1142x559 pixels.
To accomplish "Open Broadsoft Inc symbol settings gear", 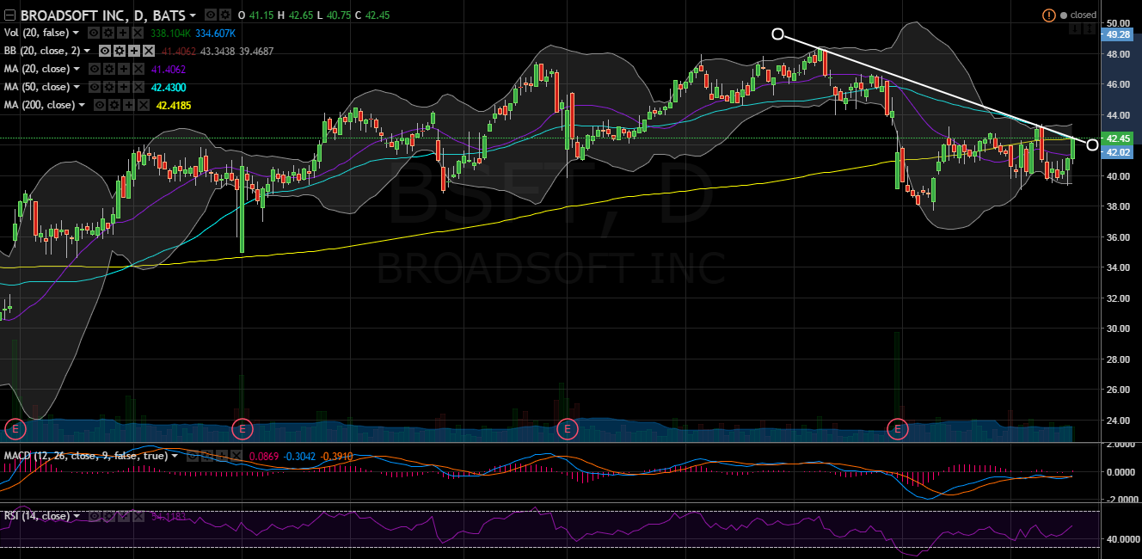I will [224, 15].
